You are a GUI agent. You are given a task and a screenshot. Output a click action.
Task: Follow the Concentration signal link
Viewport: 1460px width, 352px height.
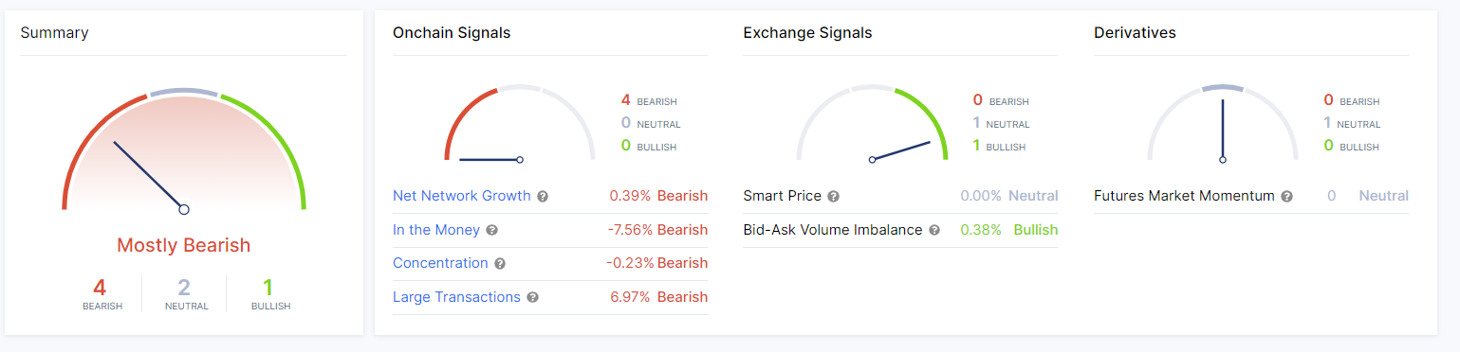pos(440,263)
